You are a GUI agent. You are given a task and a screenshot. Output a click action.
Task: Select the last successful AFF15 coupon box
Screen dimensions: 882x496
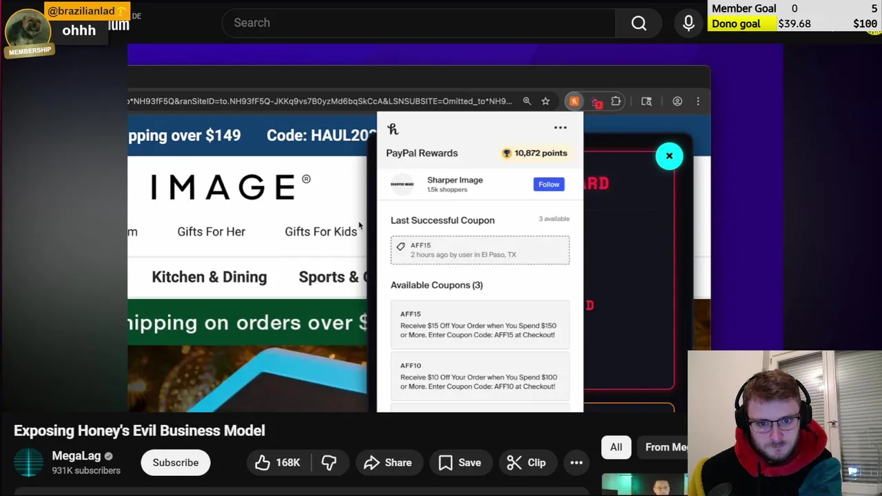480,250
